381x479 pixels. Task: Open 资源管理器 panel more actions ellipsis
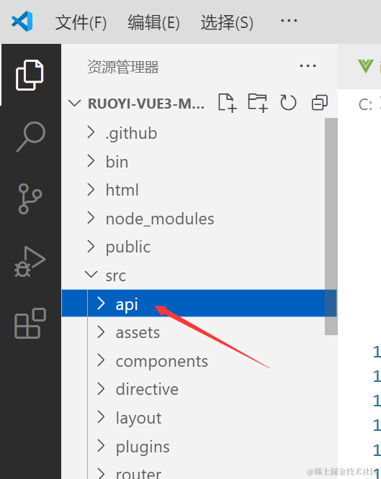(x=308, y=66)
